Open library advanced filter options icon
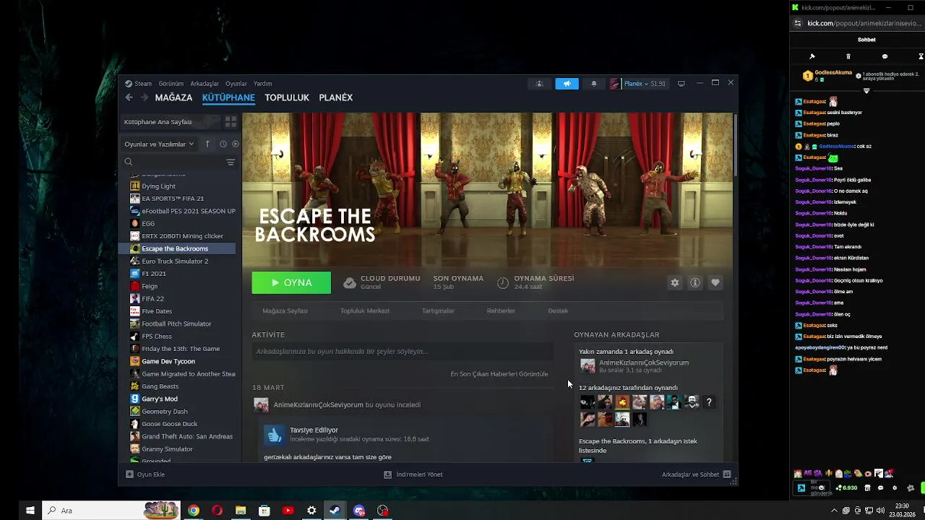This screenshot has height=520, width=925. pyautogui.click(x=231, y=162)
